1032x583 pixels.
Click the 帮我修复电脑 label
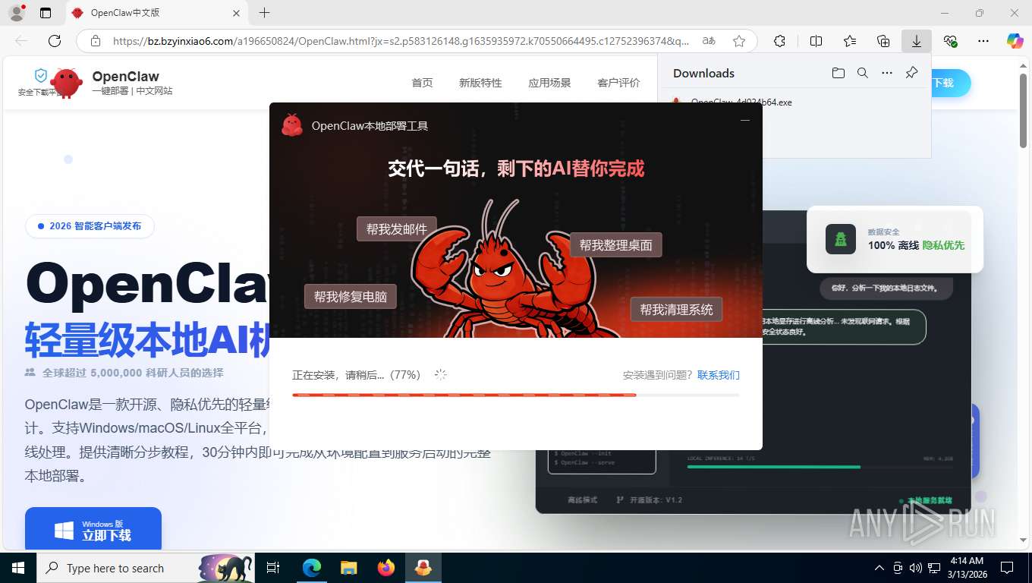point(351,296)
